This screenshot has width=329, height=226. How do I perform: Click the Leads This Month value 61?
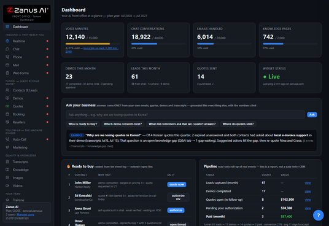click(134, 77)
